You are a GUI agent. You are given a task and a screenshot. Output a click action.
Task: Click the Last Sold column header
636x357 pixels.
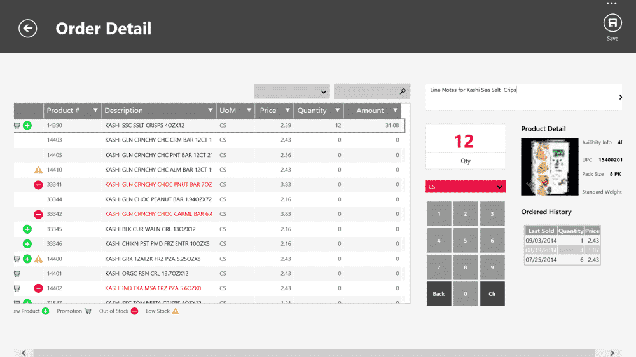tap(541, 231)
